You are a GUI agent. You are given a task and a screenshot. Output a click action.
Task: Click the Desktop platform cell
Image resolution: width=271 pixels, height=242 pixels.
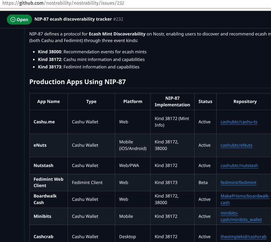[x=133, y=233]
